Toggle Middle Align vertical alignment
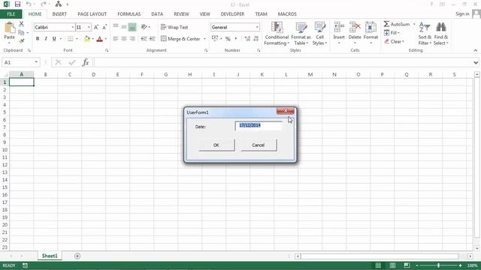Screen dimensions: 481x270 pyautogui.click(x=124, y=27)
